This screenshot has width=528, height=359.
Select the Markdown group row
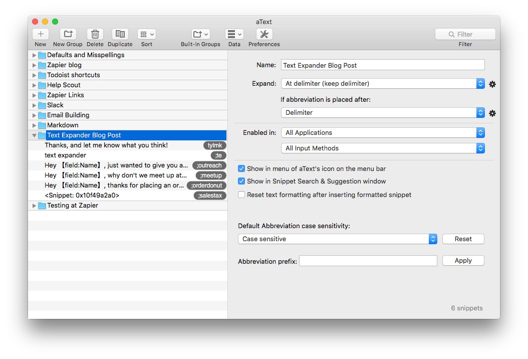128,125
